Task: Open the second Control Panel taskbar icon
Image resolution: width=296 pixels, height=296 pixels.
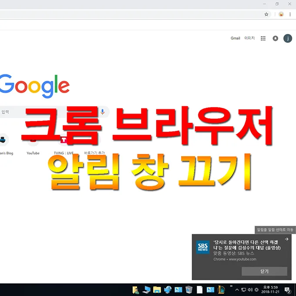Action: [210, 290]
